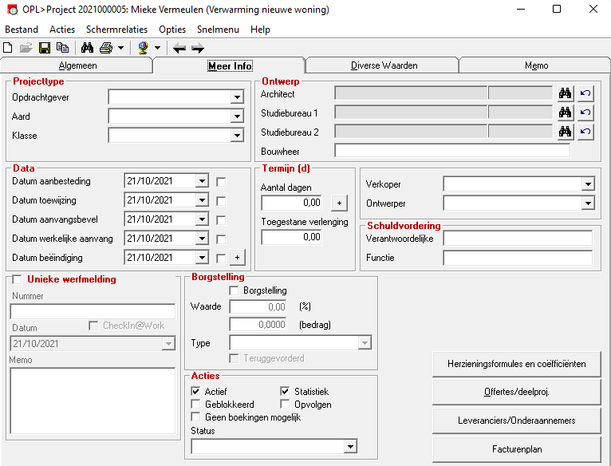Click the plus button next to Aantal dagen
Viewport: 611px width, 466px height.
(x=340, y=203)
